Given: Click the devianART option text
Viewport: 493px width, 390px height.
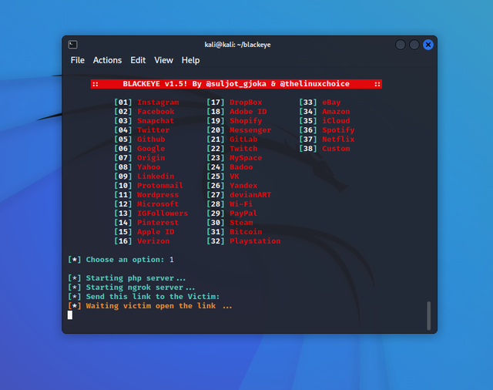Looking at the screenshot, I should (250, 195).
